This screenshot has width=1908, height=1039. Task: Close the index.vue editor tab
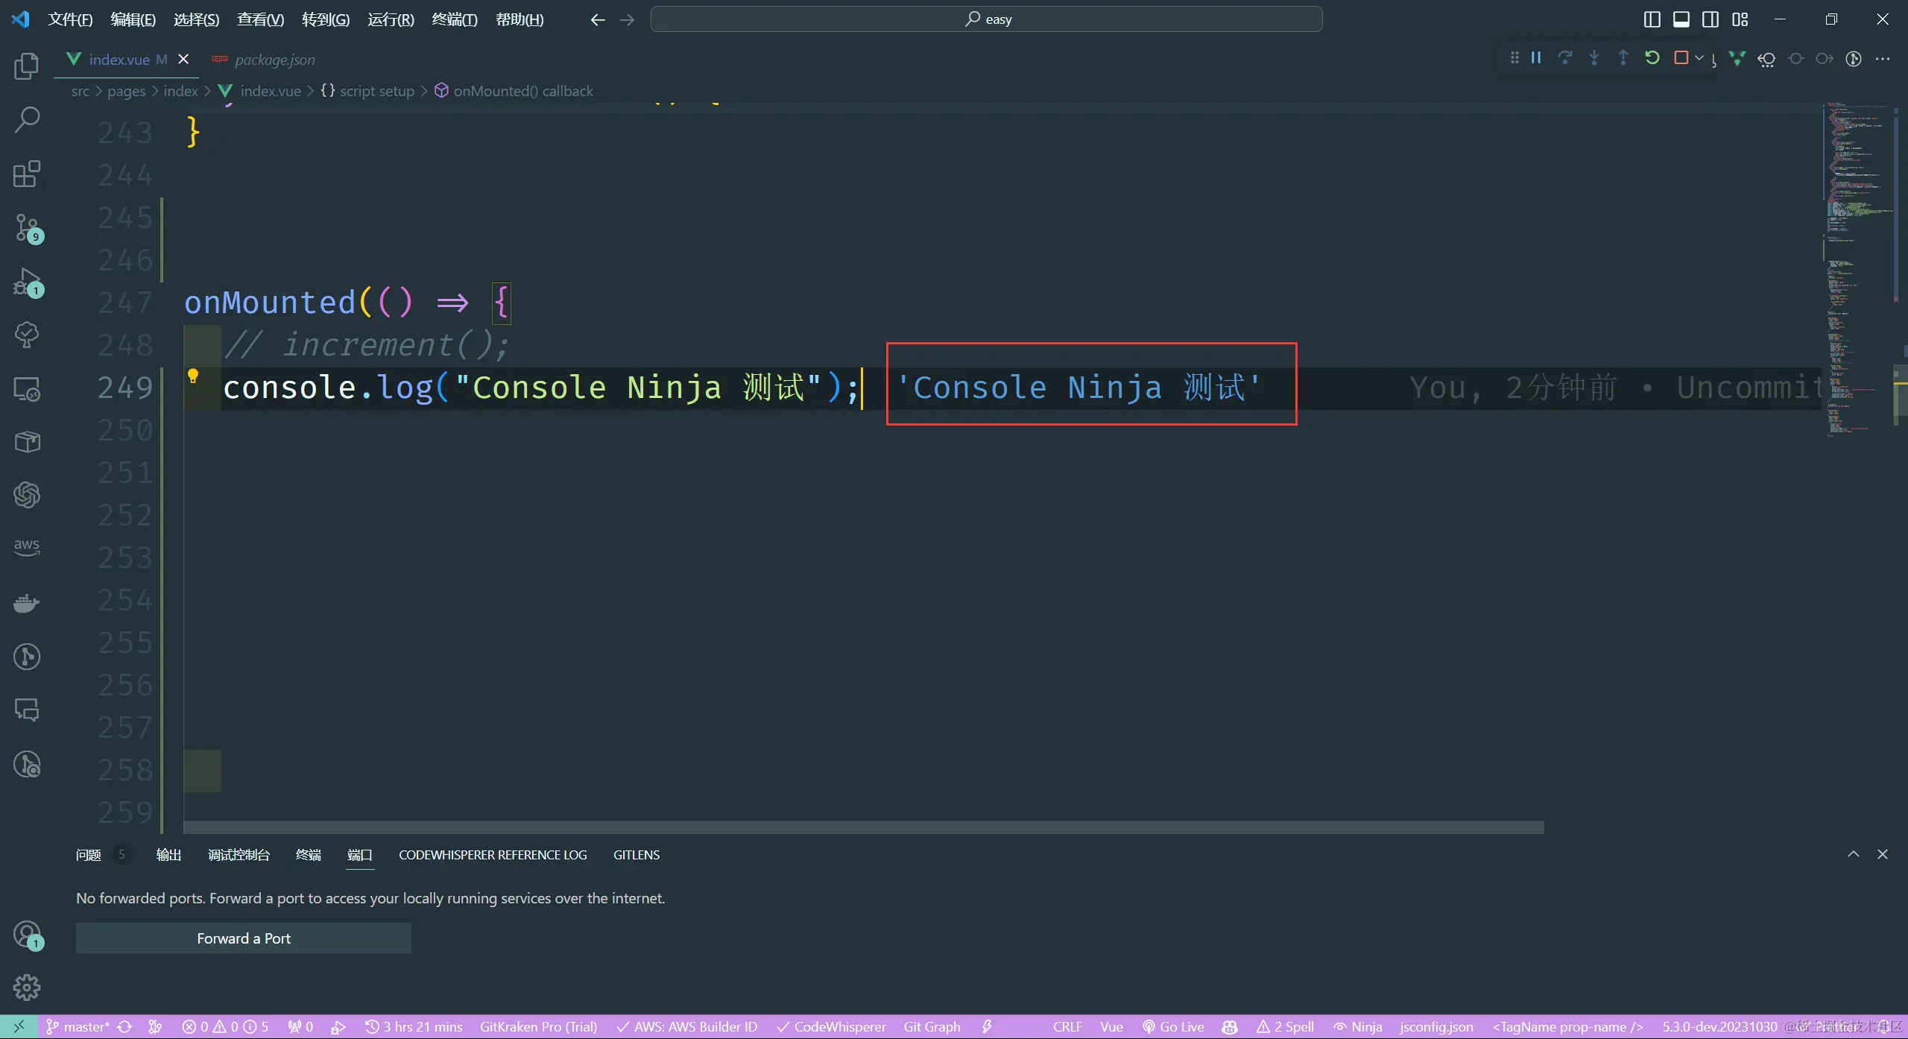coord(183,59)
